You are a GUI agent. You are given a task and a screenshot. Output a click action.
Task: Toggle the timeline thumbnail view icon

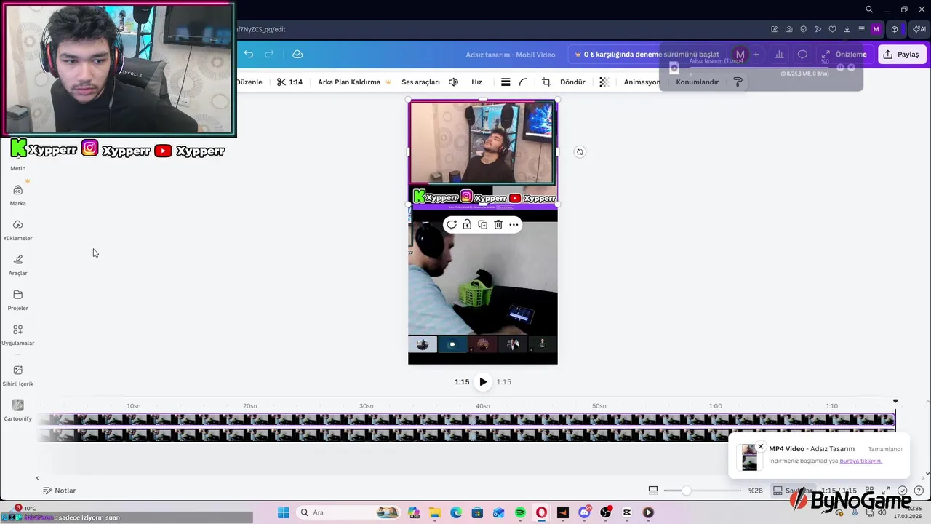click(653, 491)
